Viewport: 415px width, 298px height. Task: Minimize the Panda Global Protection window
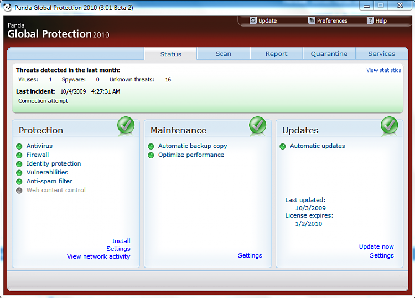[366, 6]
